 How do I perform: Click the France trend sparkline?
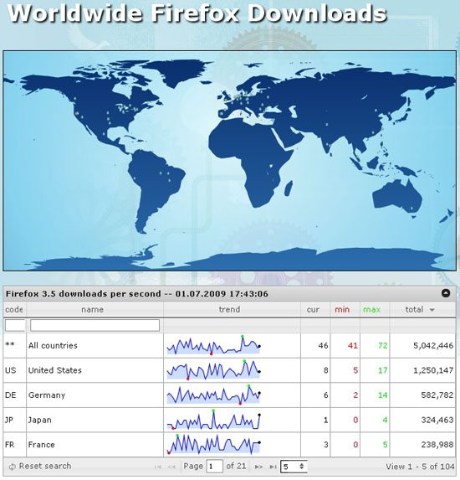pyautogui.click(x=213, y=445)
